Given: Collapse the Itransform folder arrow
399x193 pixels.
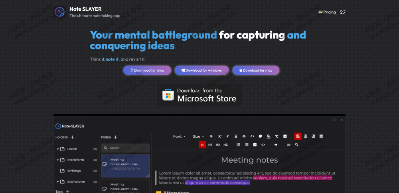Looking at the screenshot, I should click(58, 160).
